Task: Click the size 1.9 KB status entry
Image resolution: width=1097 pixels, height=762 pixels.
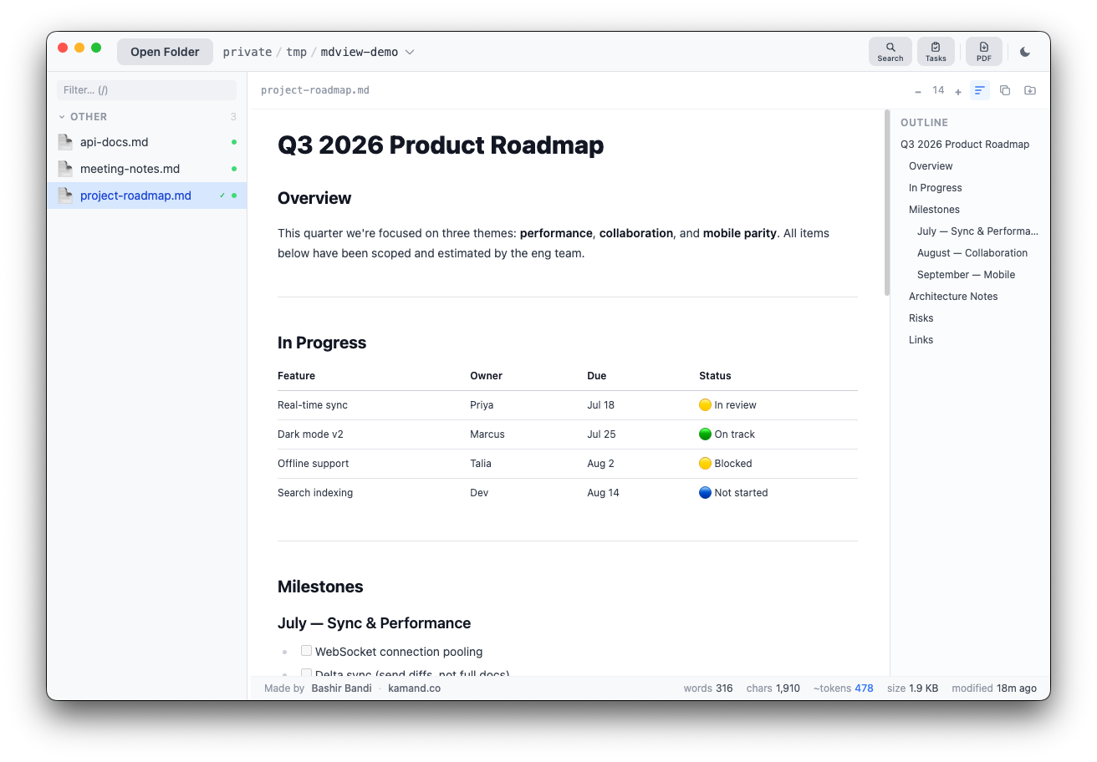Action: click(912, 688)
